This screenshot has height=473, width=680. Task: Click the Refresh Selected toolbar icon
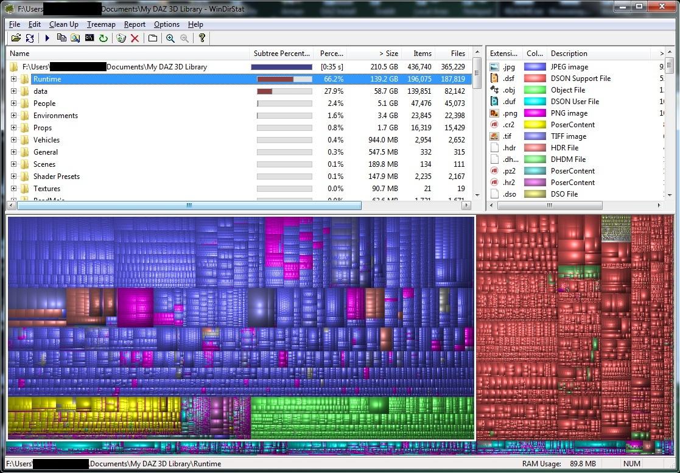coord(103,38)
